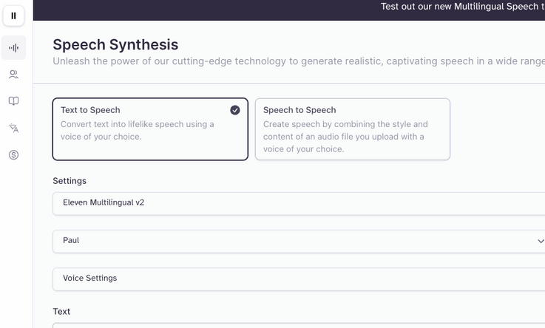545x328 pixels.
Task: Click the checkmark badge on Text to Speech
Action: (235, 110)
